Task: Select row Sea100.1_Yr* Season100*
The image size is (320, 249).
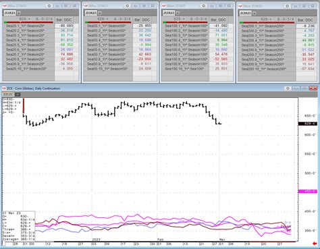Action: click(186, 26)
